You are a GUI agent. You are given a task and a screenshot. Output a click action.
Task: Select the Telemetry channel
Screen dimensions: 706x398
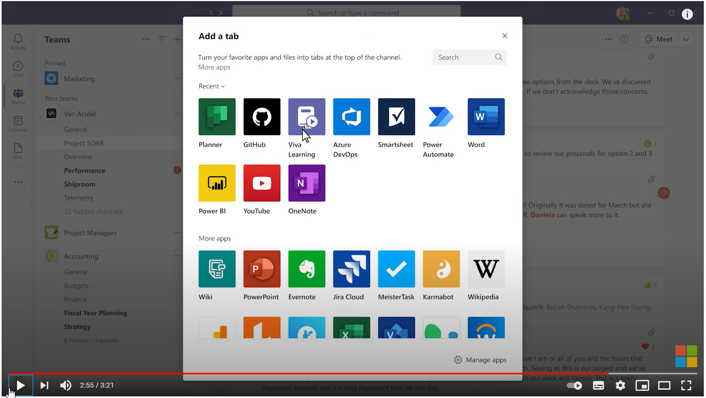pyautogui.click(x=78, y=198)
